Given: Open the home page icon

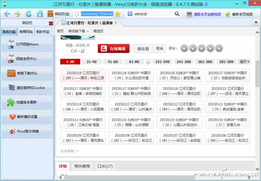Looking at the screenshot, I should coord(40,14).
